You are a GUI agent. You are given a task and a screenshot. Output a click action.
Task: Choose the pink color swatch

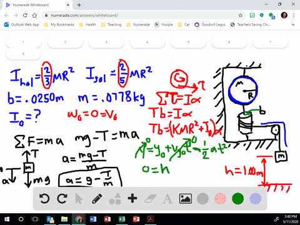pos(220,199)
